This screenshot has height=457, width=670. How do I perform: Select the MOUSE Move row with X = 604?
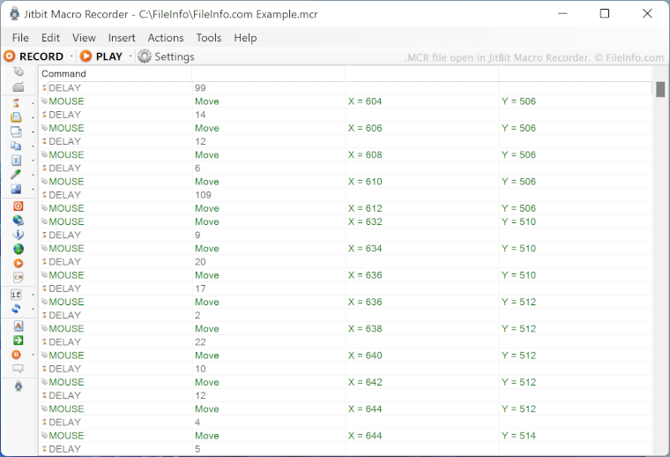pos(264,101)
